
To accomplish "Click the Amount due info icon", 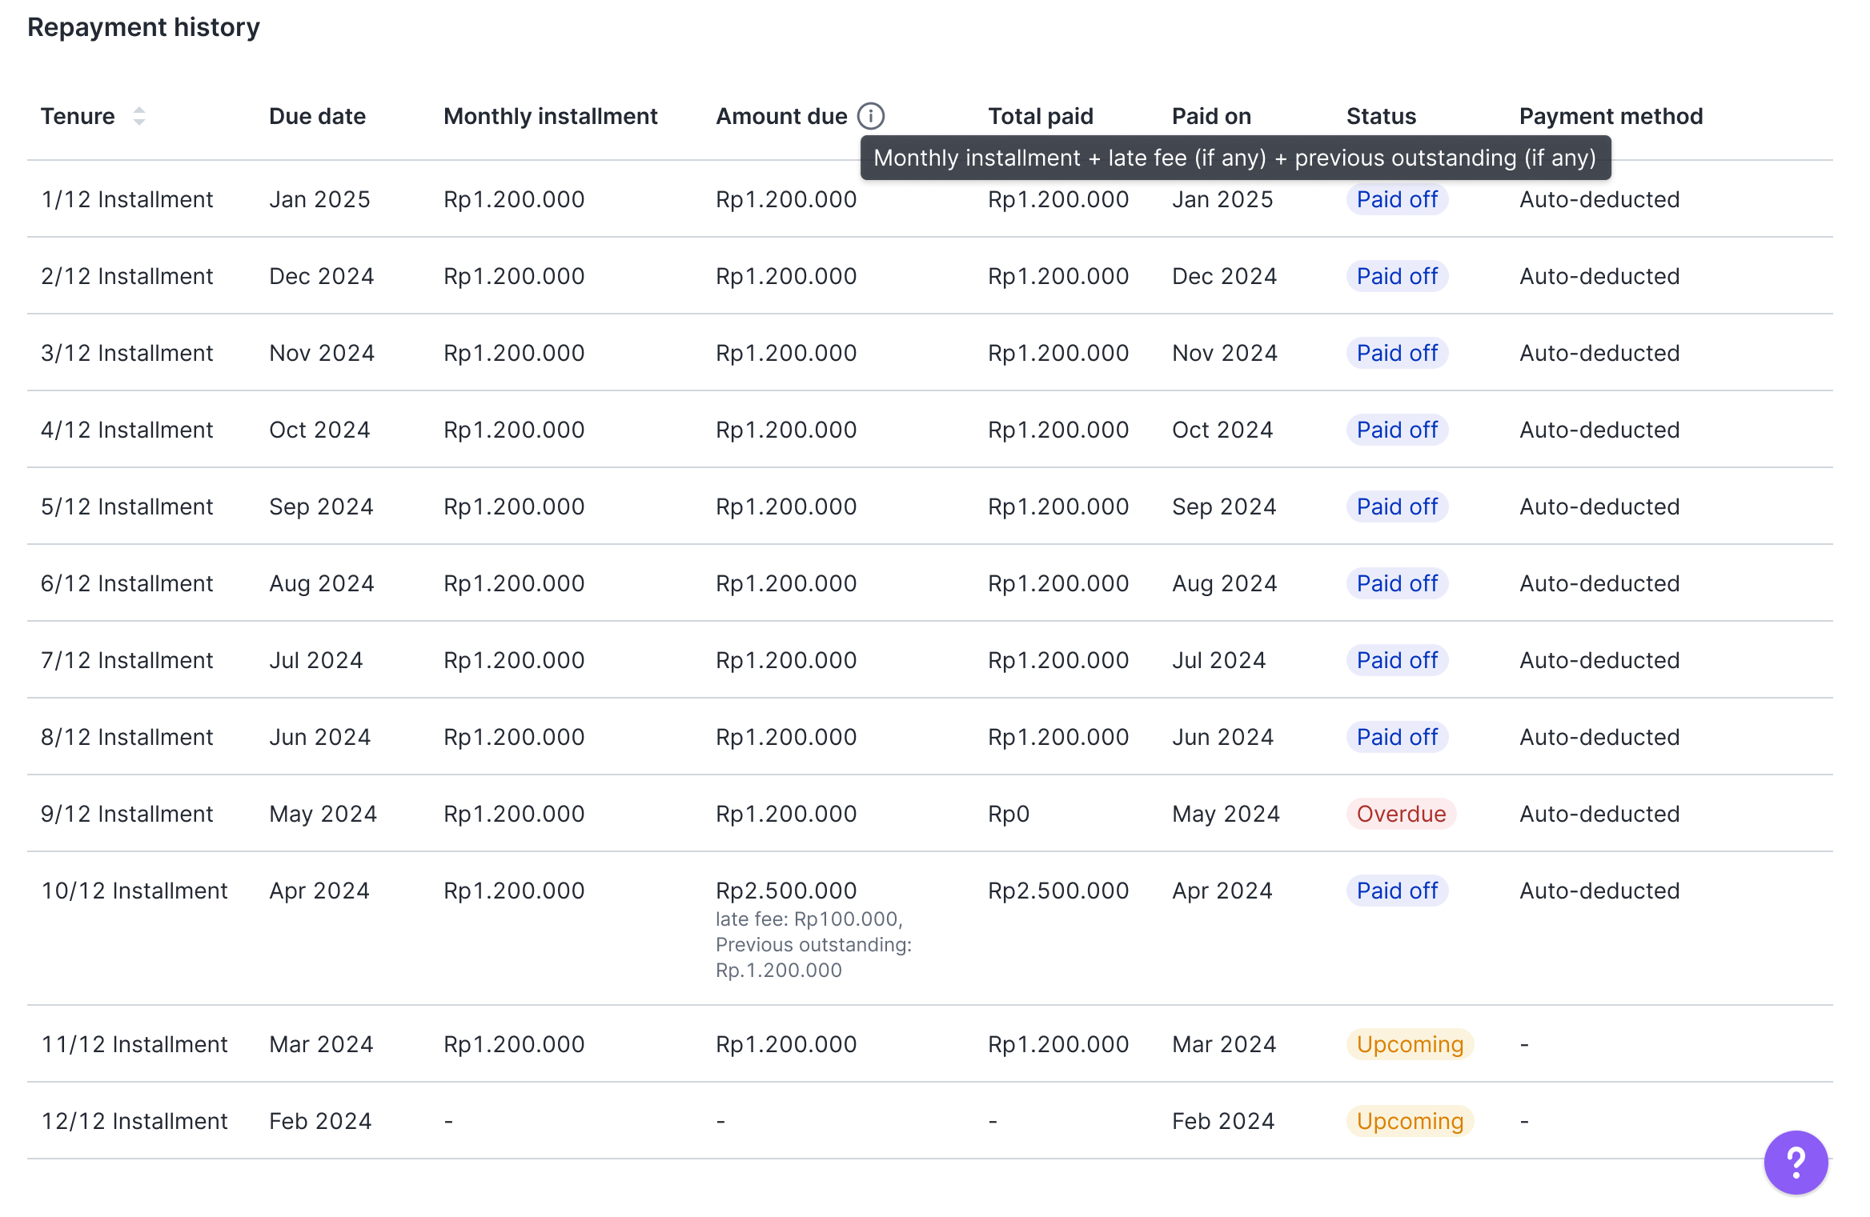I will (x=870, y=116).
